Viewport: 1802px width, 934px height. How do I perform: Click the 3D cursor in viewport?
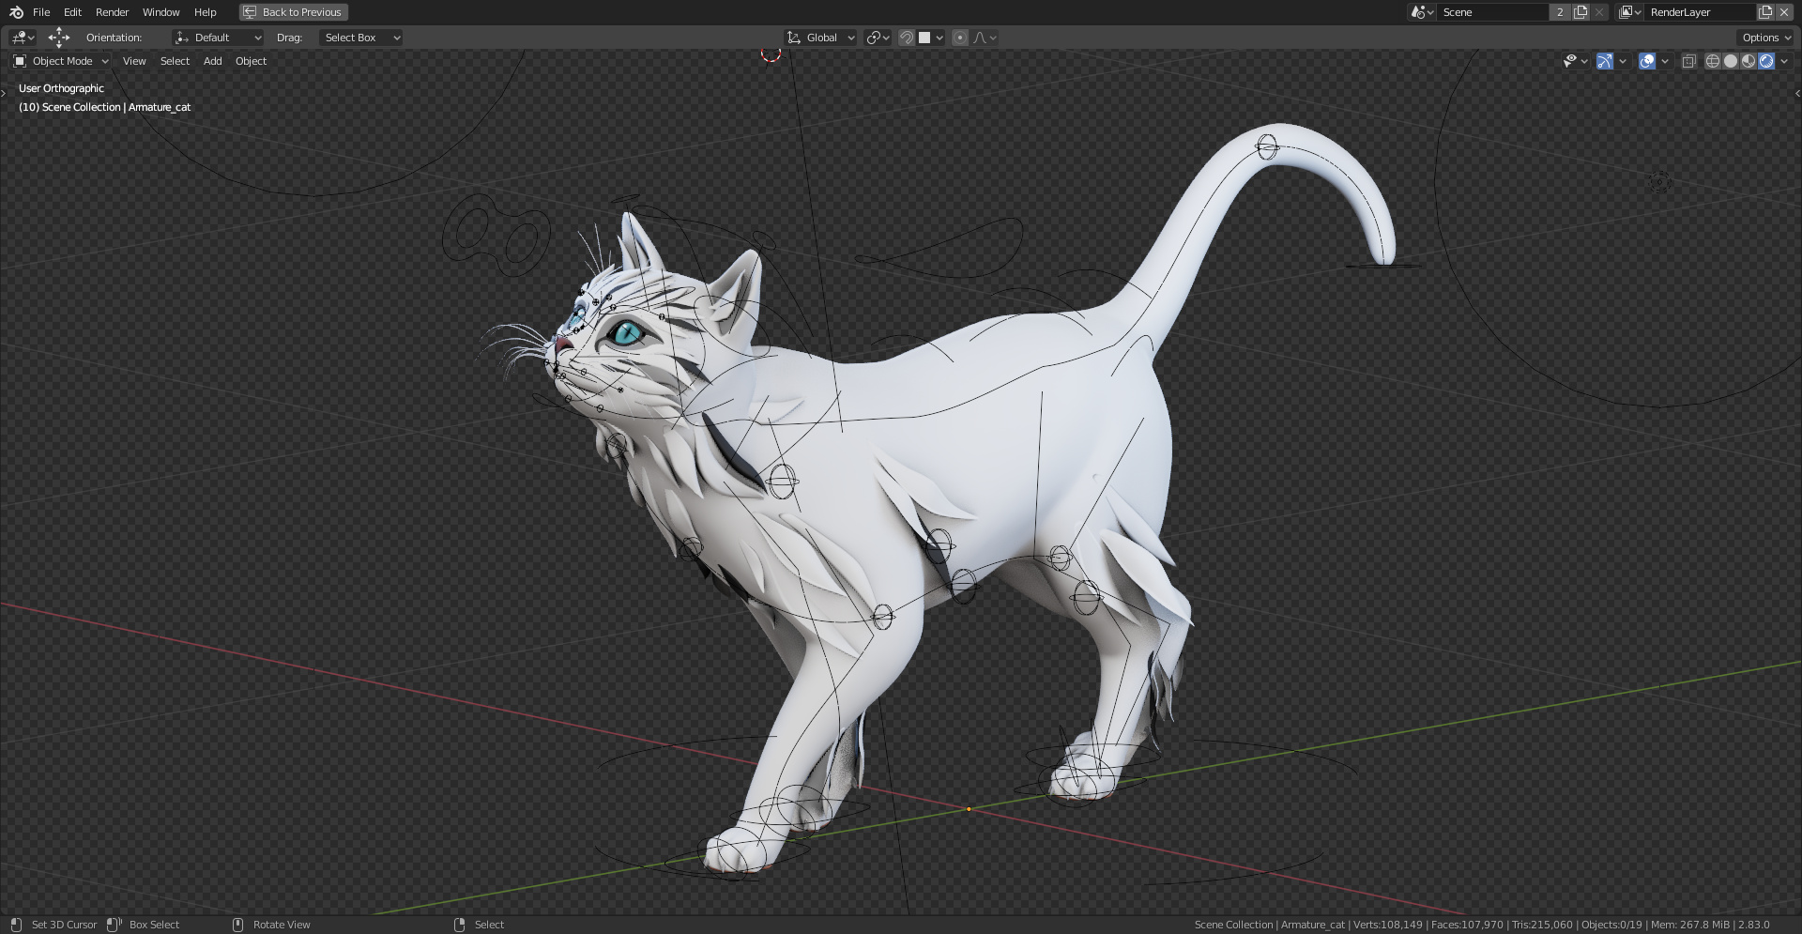tap(771, 54)
